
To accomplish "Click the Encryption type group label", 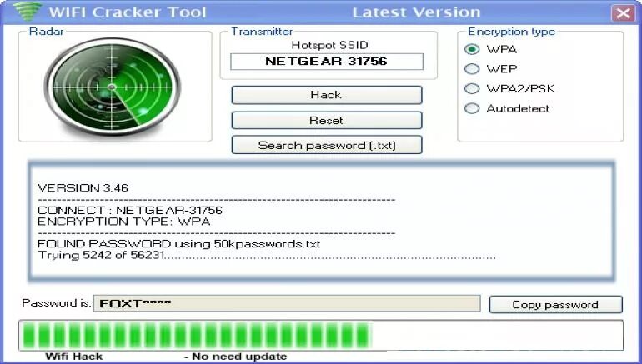I will pyautogui.click(x=511, y=32).
